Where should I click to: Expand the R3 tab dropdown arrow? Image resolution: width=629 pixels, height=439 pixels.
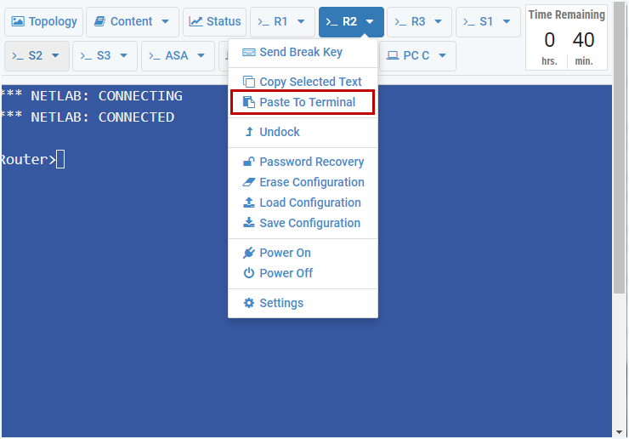(439, 22)
